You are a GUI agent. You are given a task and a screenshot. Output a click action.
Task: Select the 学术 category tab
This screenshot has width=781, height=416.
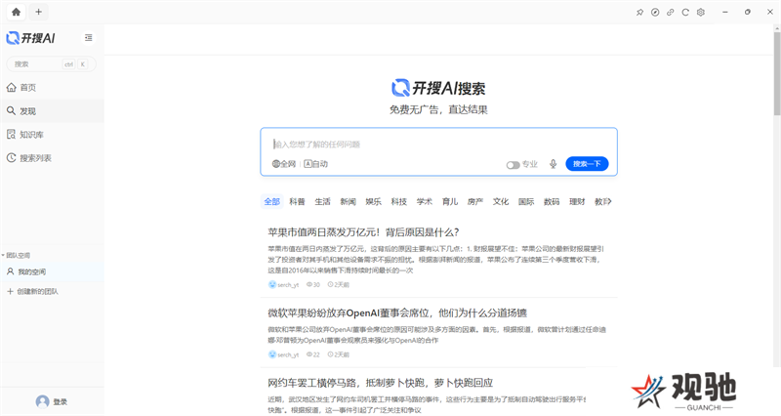(425, 201)
